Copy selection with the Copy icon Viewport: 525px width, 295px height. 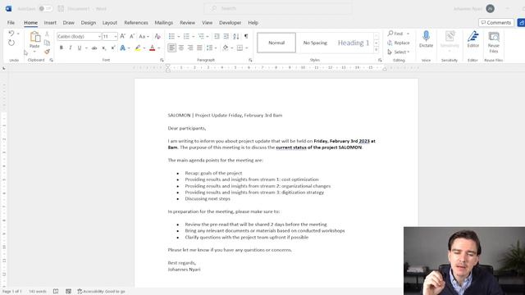[x=47, y=43]
